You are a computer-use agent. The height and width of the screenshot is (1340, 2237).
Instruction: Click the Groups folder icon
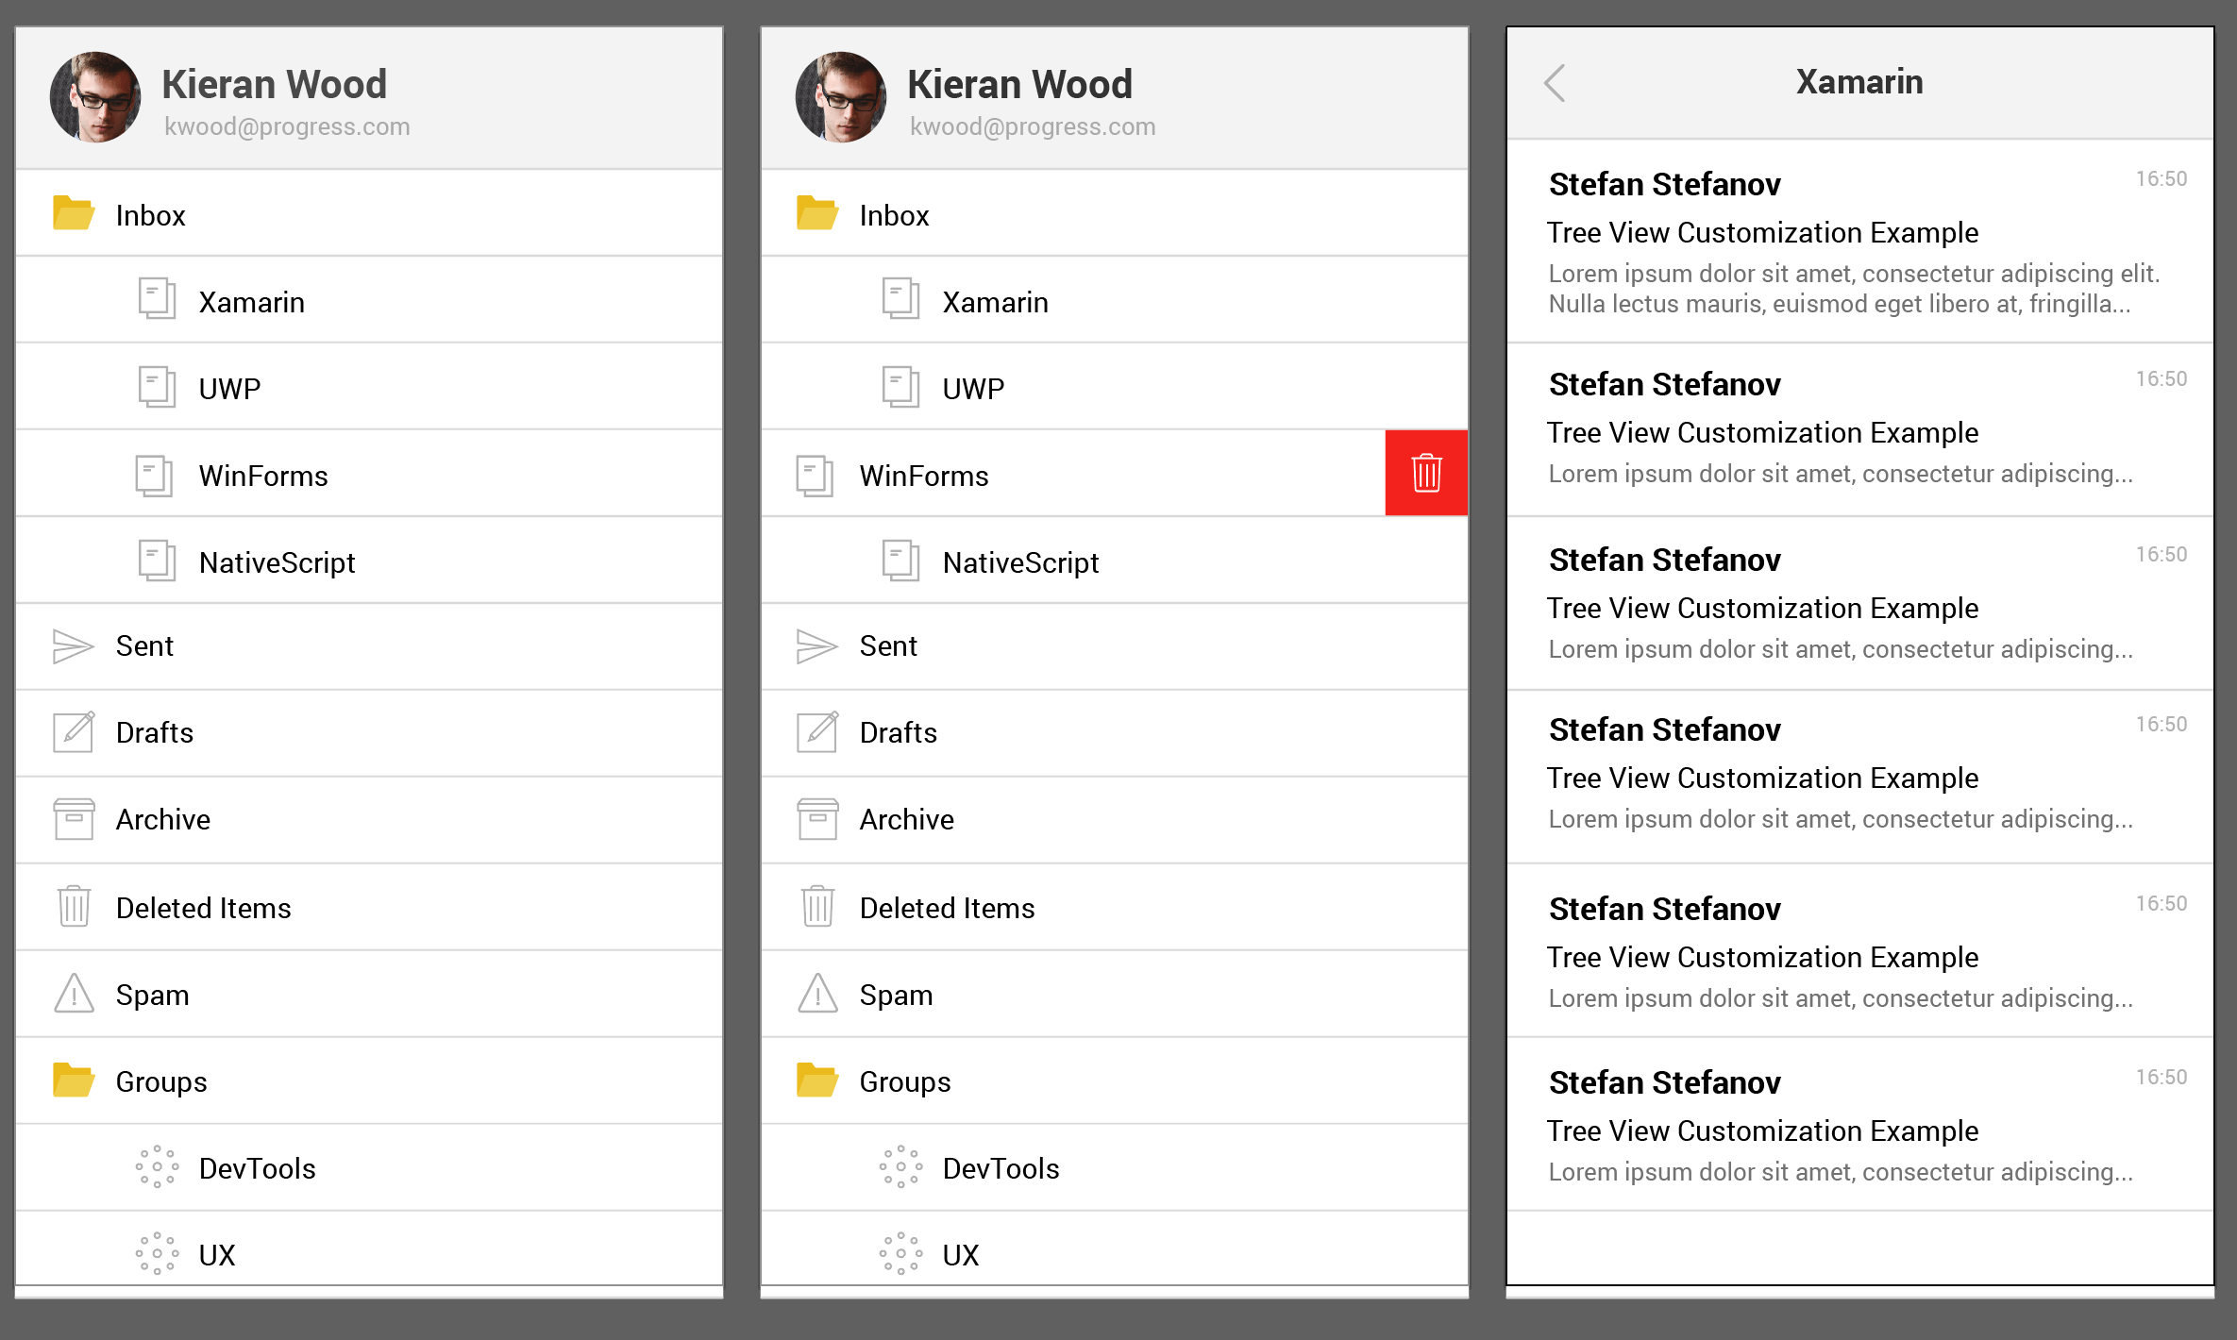pos(75,1079)
